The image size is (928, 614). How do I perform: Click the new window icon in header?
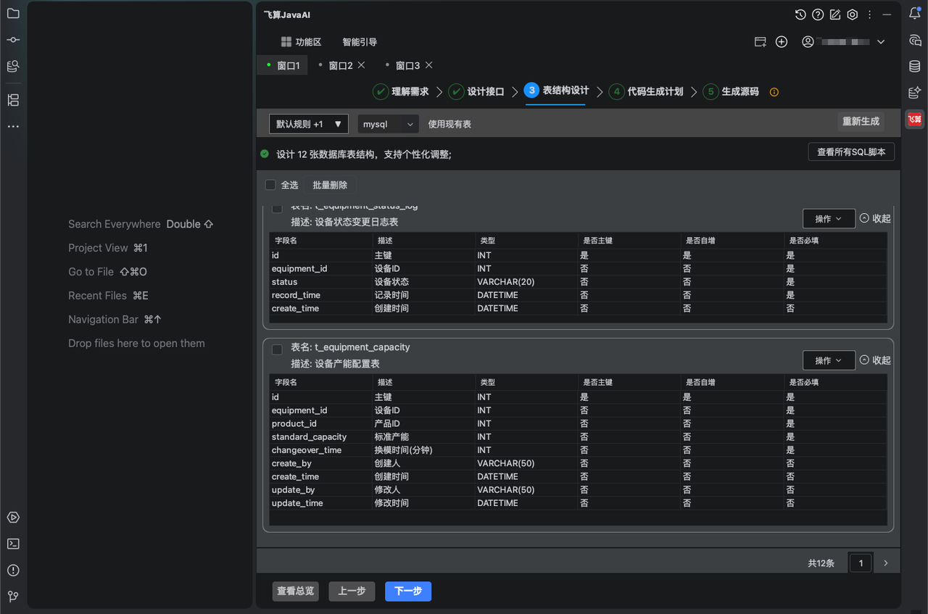[x=761, y=42]
